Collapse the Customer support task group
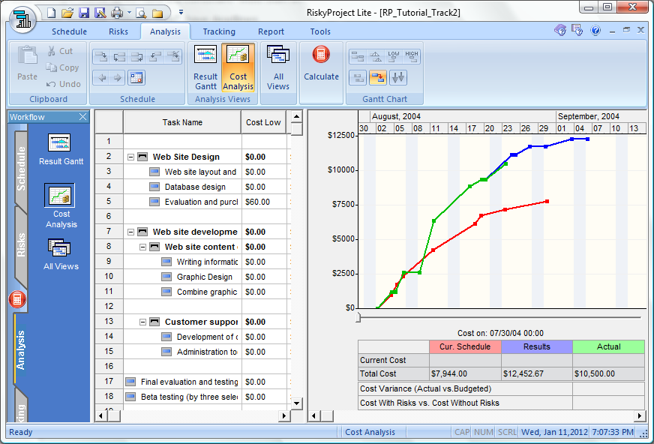654x444 pixels. tap(143, 322)
